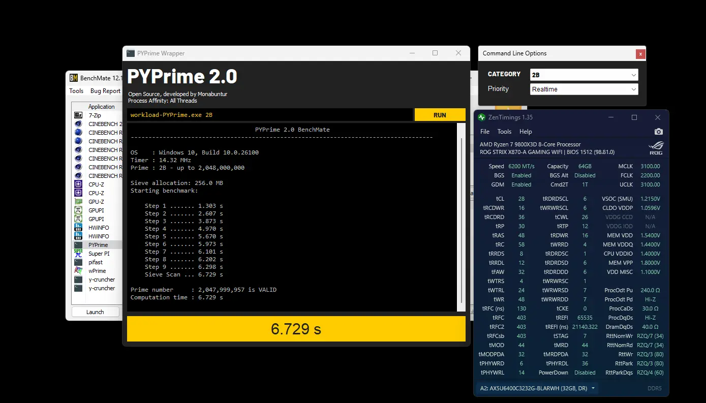Click the '2,047,999,957 is VALID' prime number line

(x=203, y=290)
